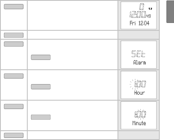Click the middle-column gray button in the Hour row
Screen dimensions: 174x140
(41, 87)
